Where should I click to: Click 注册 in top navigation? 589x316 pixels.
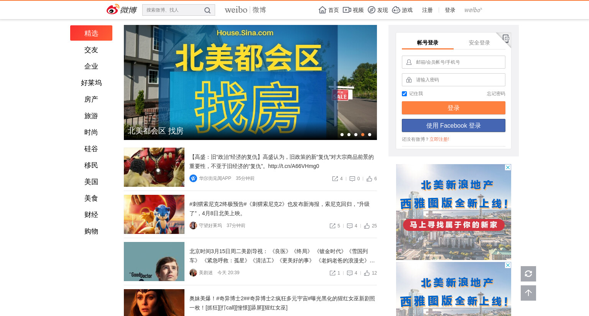(427, 10)
